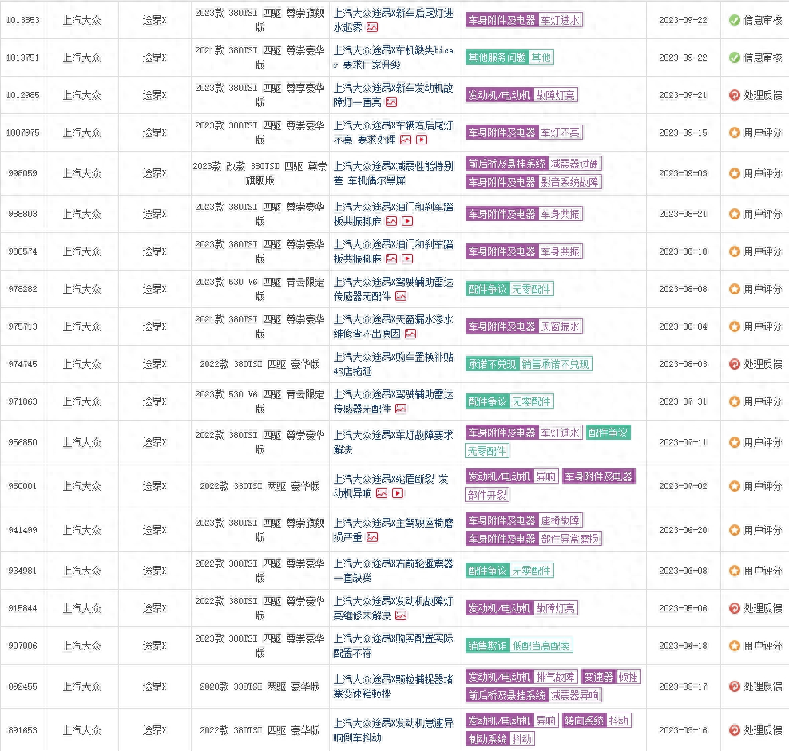
Task: Open image icon in complaint 1013853 row
Action: [372, 27]
